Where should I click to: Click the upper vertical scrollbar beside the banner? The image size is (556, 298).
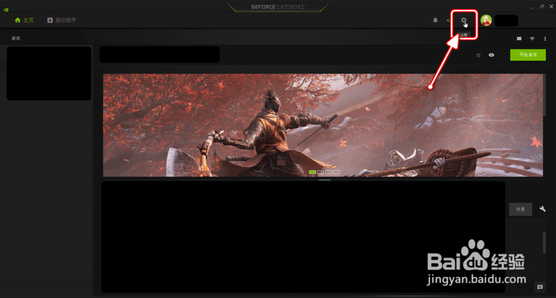click(544, 95)
